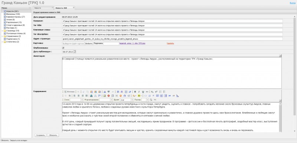Insert Flash object icon
297x143 pixels.
click(x=108, y=96)
